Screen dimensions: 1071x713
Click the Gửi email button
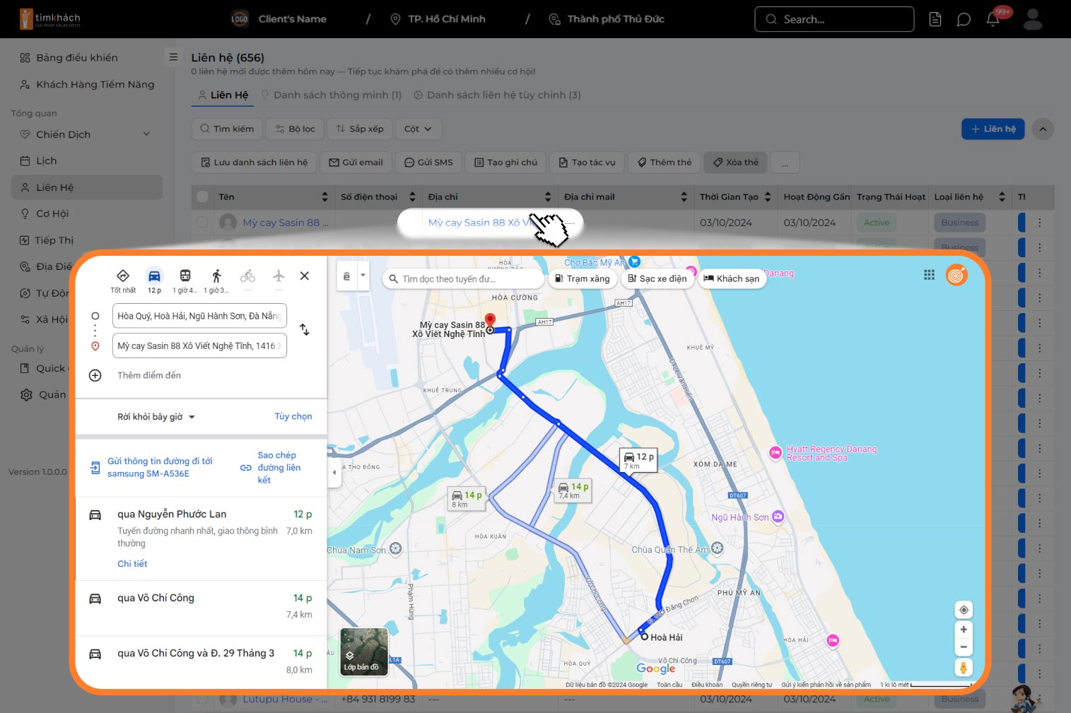356,163
